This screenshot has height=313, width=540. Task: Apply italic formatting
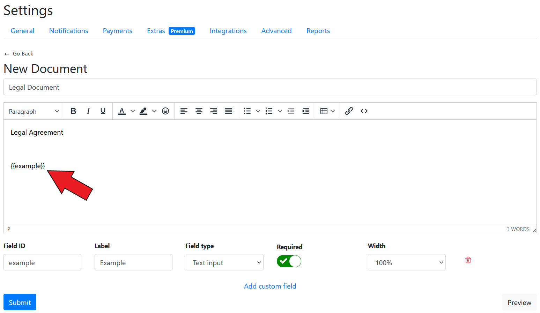coord(88,111)
